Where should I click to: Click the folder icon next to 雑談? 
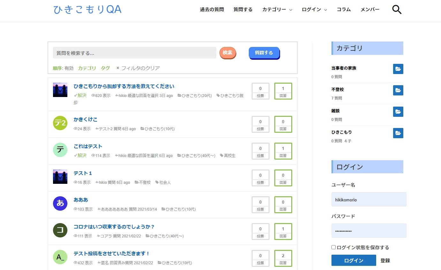pyautogui.click(x=398, y=112)
